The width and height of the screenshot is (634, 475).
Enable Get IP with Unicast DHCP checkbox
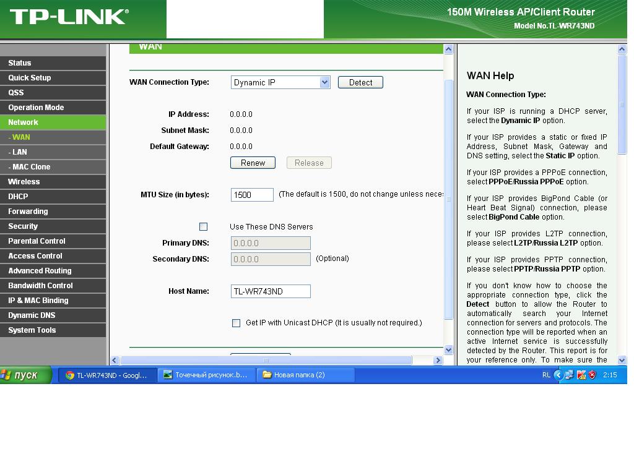click(x=236, y=323)
